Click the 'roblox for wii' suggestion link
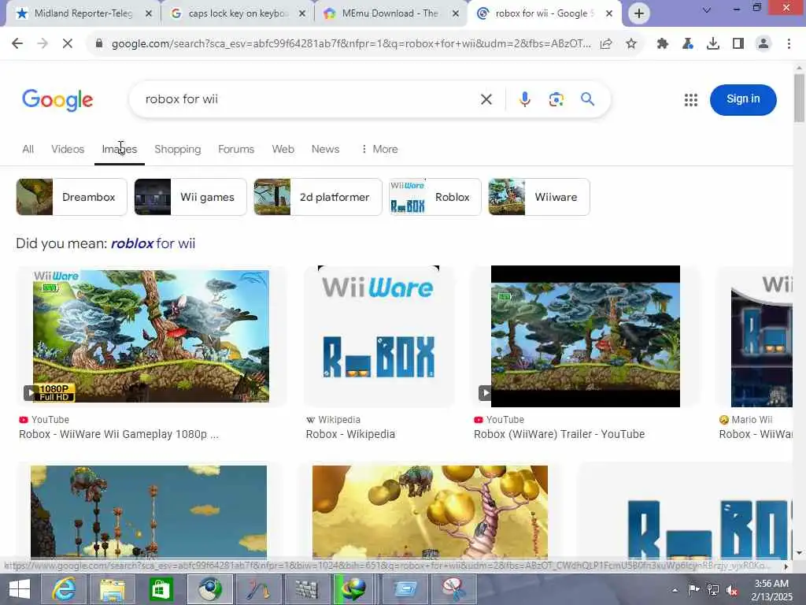Screen dimensions: 806x605 (153, 243)
